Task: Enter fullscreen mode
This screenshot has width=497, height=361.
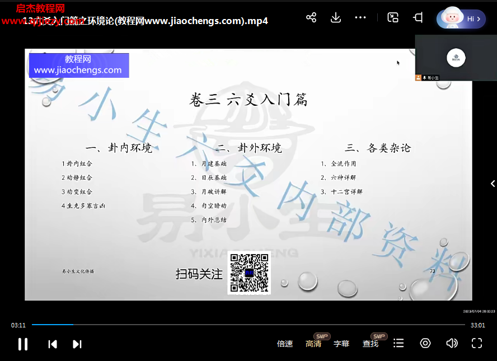Action: (x=477, y=343)
